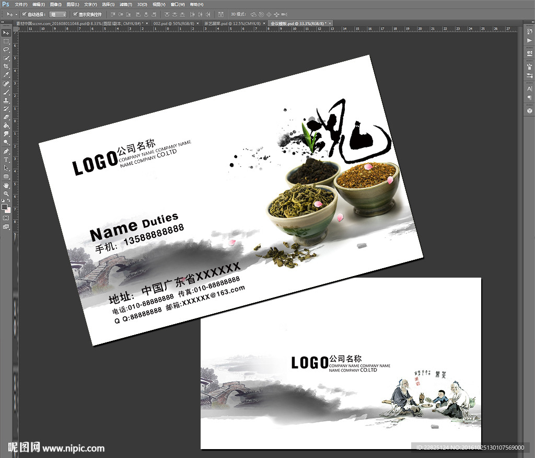Toggle the 显示变换控件 checkbox
Screen dimensions: 535x458
pos(75,14)
